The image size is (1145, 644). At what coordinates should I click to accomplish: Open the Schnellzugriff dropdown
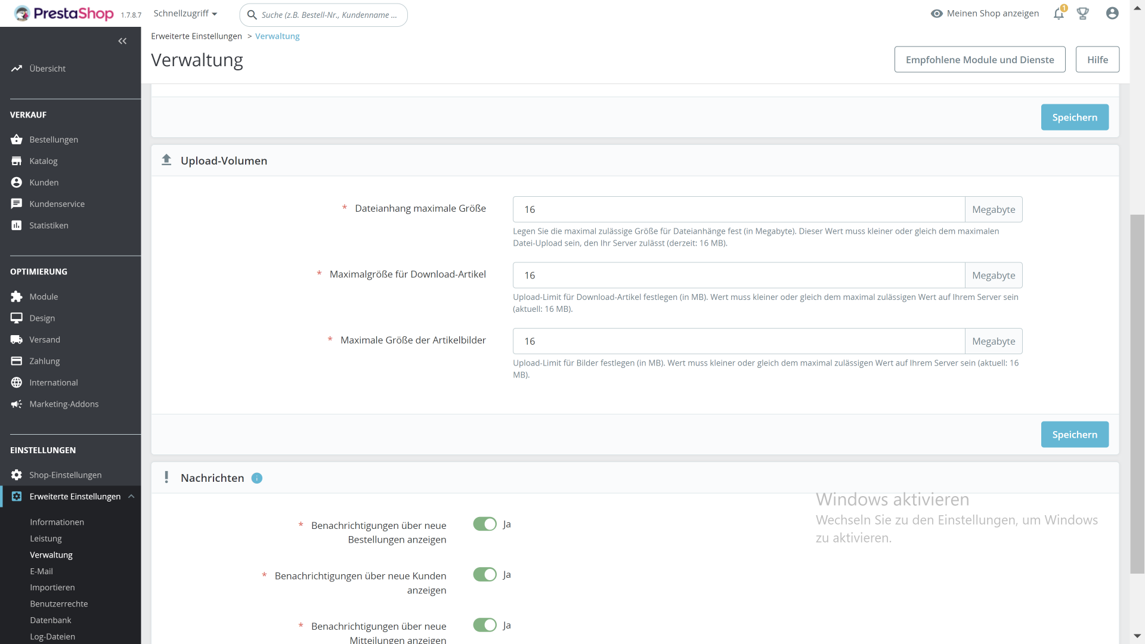point(185,14)
